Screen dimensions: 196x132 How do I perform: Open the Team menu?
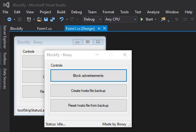(x=92, y=12)
